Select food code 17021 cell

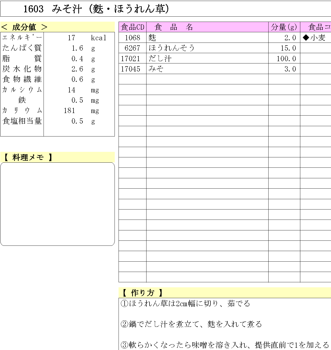pos(130,59)
